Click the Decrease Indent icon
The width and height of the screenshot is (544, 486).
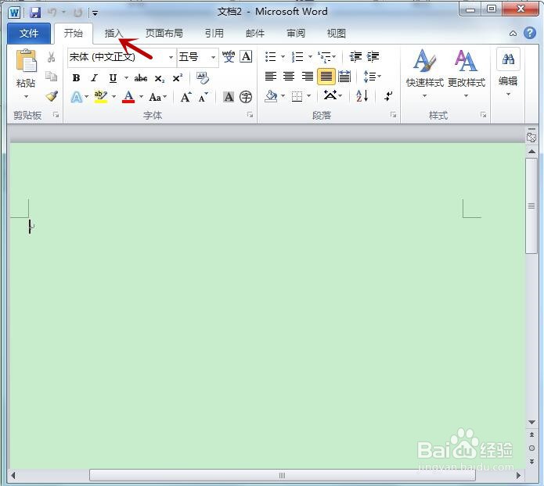coord(355,56)
